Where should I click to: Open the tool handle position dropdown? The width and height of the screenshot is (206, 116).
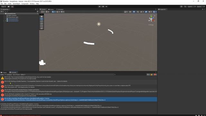click(43, 12)
